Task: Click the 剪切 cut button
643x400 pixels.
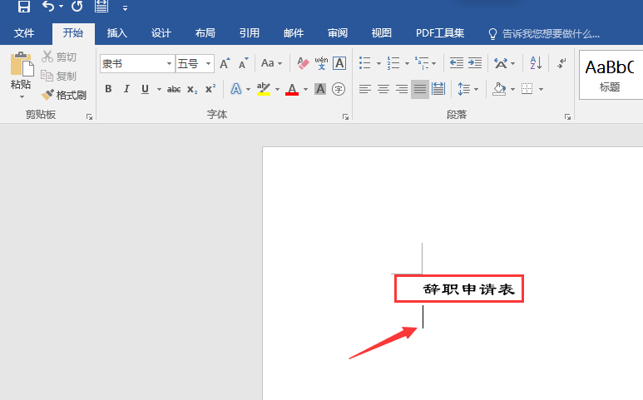Action: point(59,57)
